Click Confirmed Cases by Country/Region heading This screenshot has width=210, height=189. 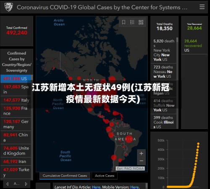17,62
